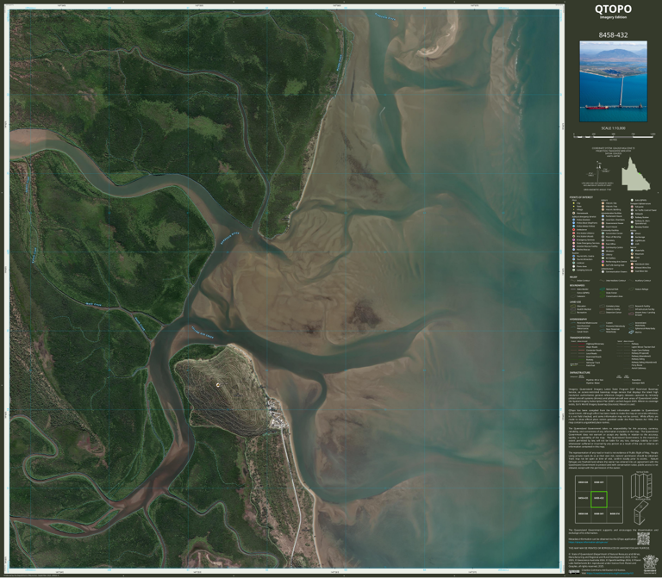The image size is (662, 578).
Task: Click the Highway/Motorway line sample
Action: point(581,344)
